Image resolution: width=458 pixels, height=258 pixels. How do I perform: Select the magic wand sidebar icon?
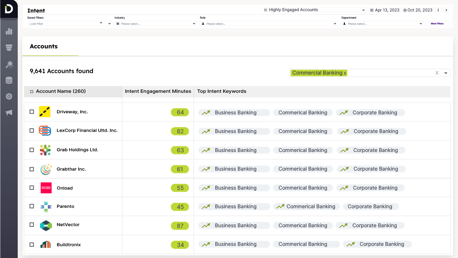[x=9, y=64]
